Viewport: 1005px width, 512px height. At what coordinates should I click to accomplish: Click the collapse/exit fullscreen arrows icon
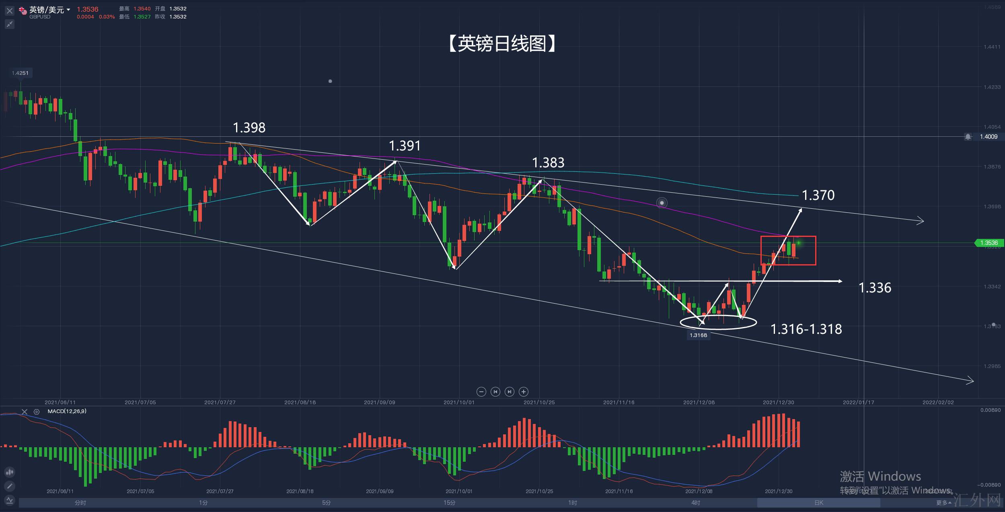10,25
